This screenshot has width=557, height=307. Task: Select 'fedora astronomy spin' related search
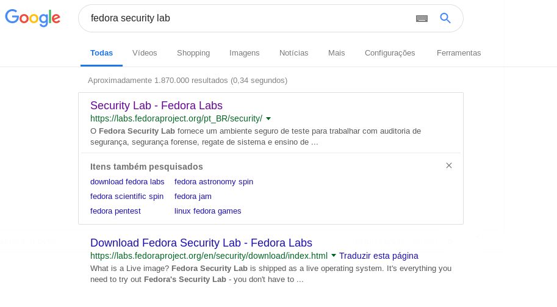click(x=214, y=182)
